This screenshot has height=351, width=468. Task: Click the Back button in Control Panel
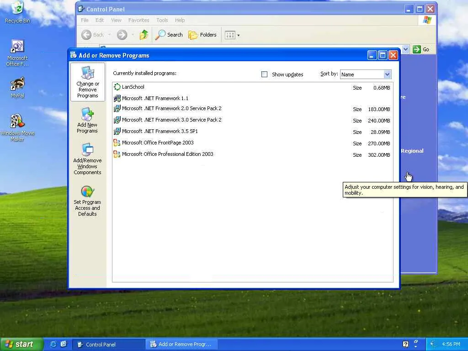click(x=93, y=35)
